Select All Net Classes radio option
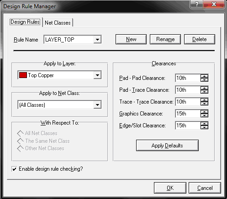Image resolution: width=227 pixels, height=199 pixels. 20,133
